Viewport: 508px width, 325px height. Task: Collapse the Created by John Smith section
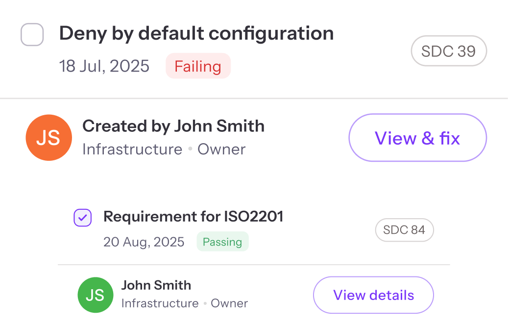pyautogui.click(x=174, y=126)
